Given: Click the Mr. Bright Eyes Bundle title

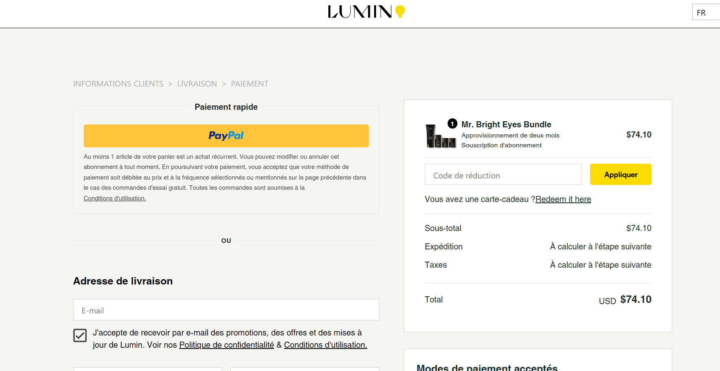Looking at the screenshot, I should 506,124.
